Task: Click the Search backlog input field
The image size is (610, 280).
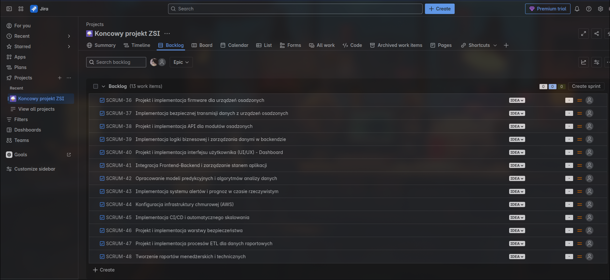Action: pos(116,62)
